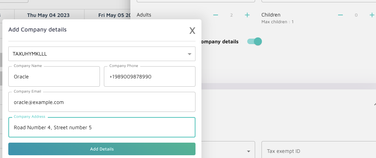376x158 pixels.
Task: Edit the Company Email field
Action: (x=102, y=102)
